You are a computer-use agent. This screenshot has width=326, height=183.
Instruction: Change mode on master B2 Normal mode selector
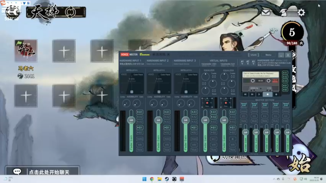pyautogui.click(x=286, y=105)
